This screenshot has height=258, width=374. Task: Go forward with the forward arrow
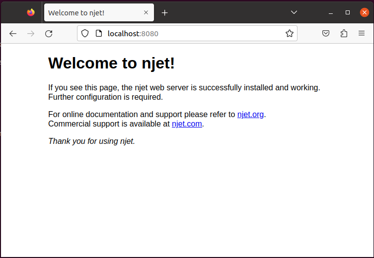(31, 34)
